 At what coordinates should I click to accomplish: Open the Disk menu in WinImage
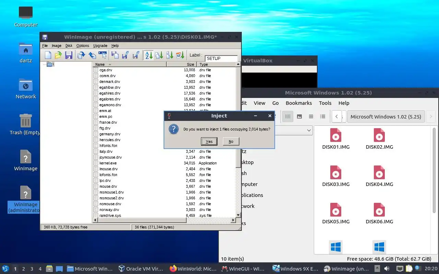tap(69, 46)
